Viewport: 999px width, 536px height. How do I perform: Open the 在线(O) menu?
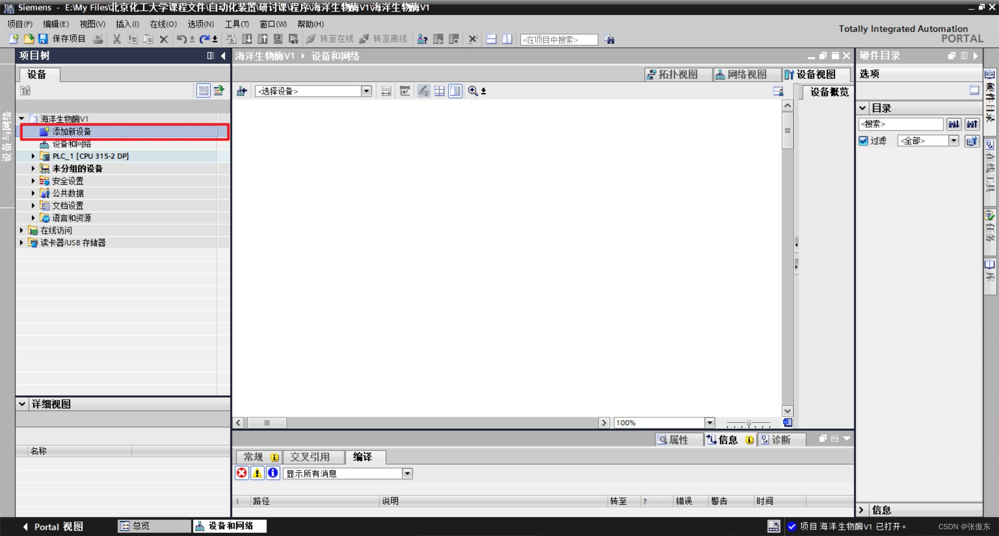(163, 24)
